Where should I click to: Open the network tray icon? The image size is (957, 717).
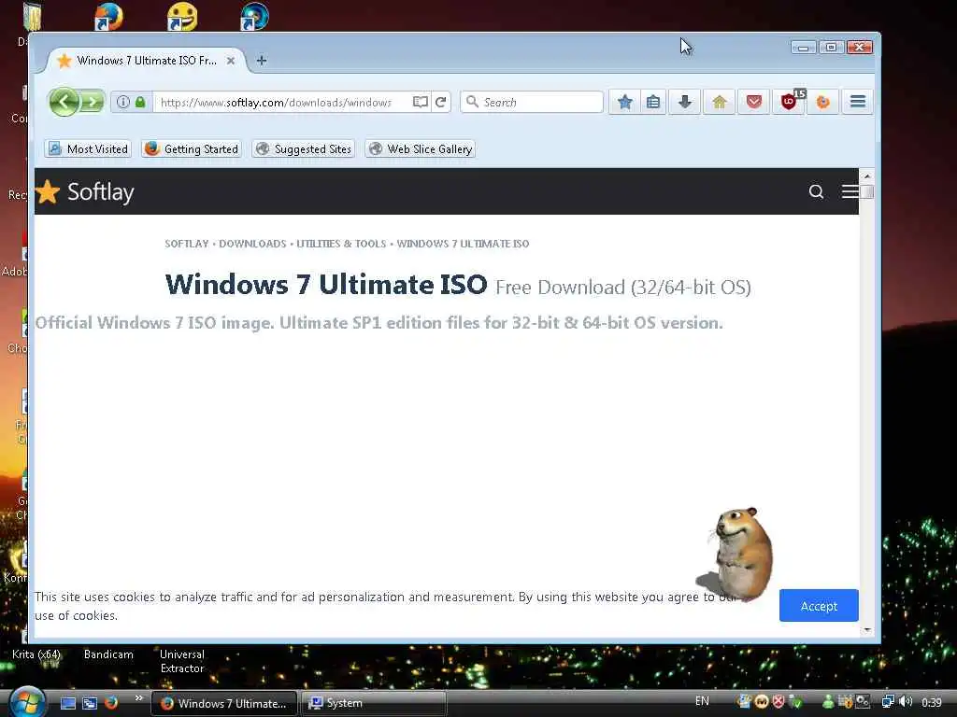[x=889, y=702]
